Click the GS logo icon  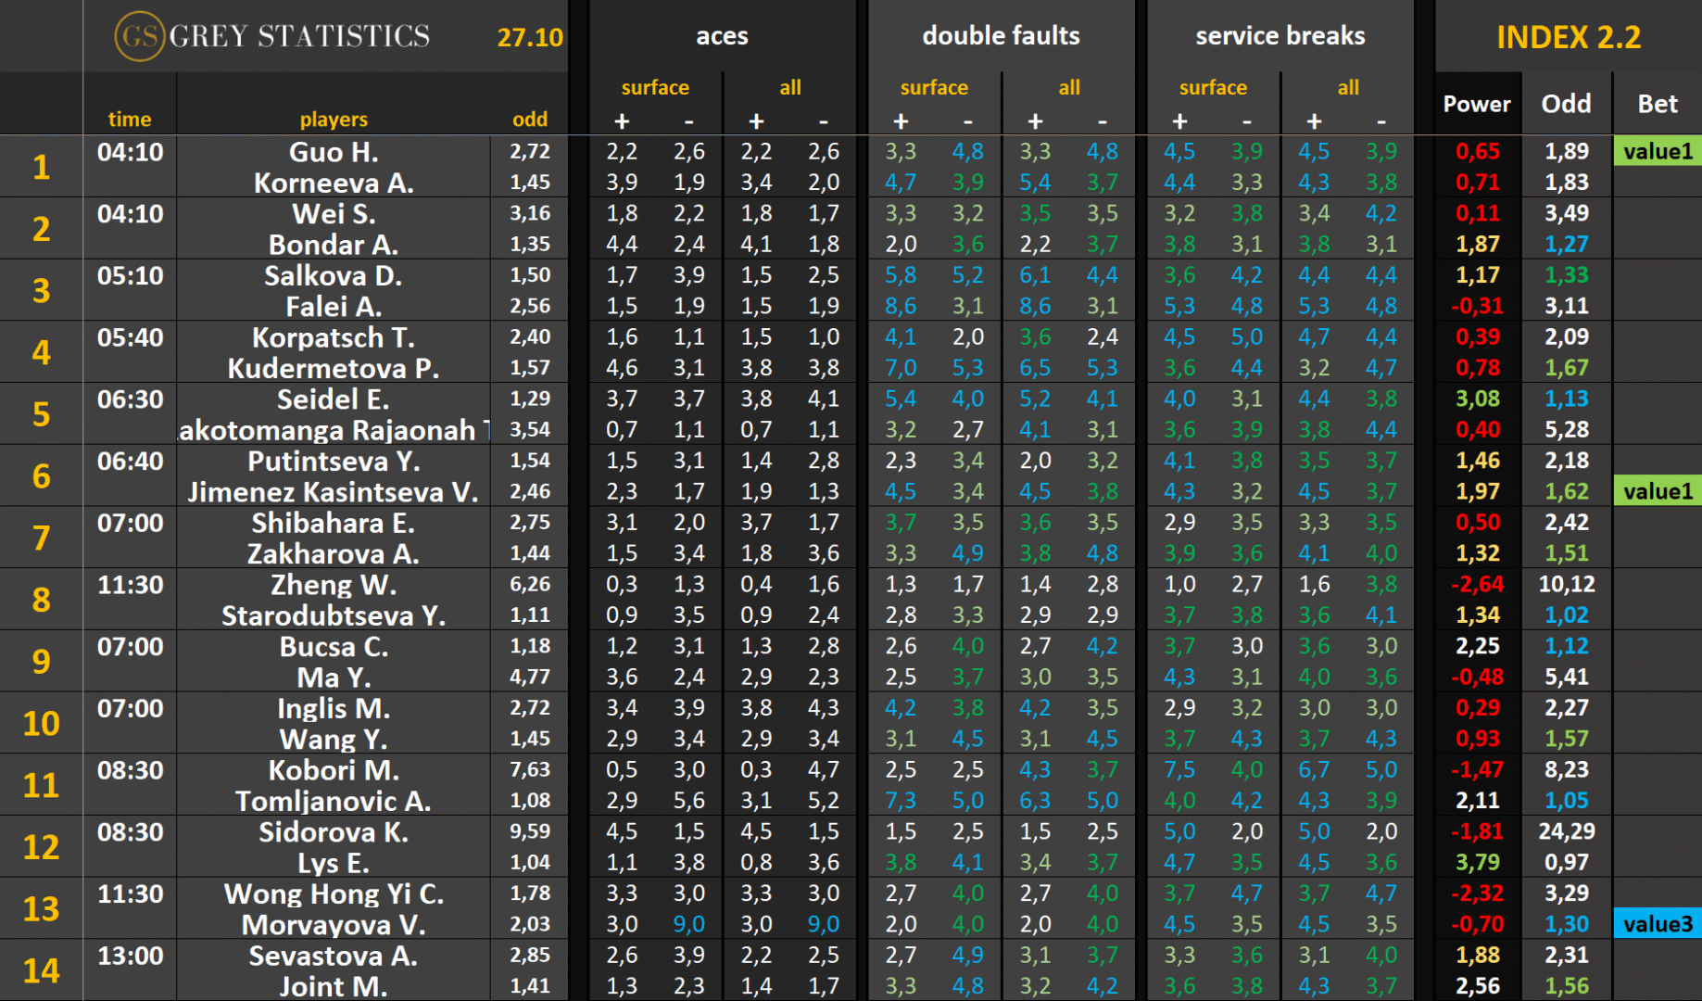coord(139,36)
